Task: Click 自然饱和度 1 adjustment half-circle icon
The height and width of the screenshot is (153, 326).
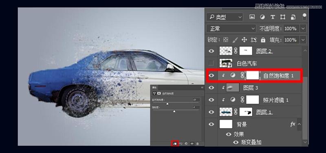Action: (x=233, y=75)
